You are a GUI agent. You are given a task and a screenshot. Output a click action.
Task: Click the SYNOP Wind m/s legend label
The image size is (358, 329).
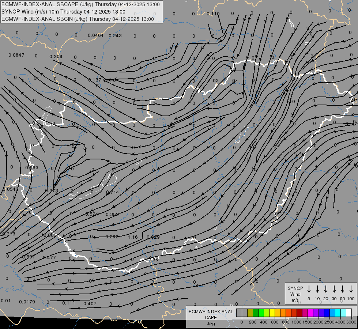tap(295, 294)
